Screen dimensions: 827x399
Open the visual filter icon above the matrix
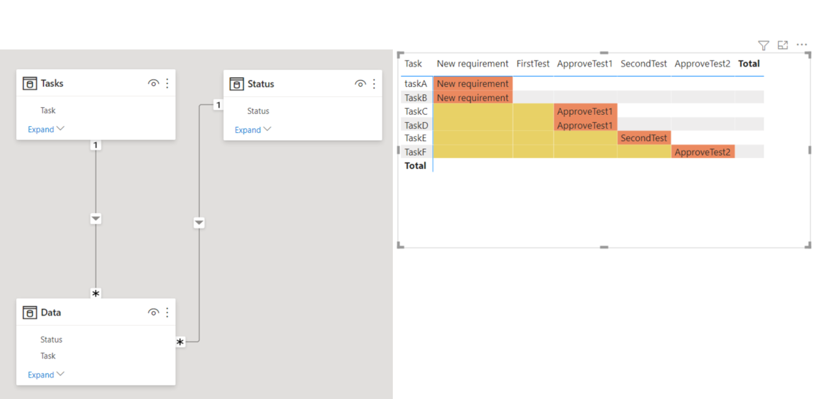tap(763, 45)
